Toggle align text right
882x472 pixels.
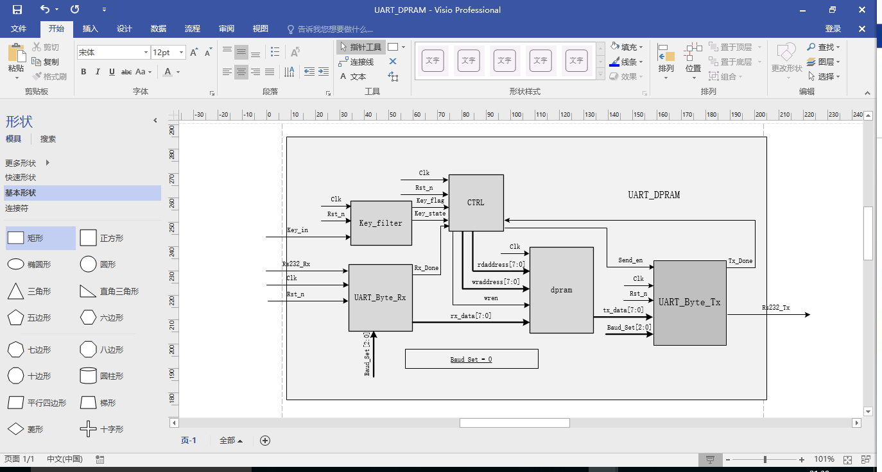pos(255,72)
